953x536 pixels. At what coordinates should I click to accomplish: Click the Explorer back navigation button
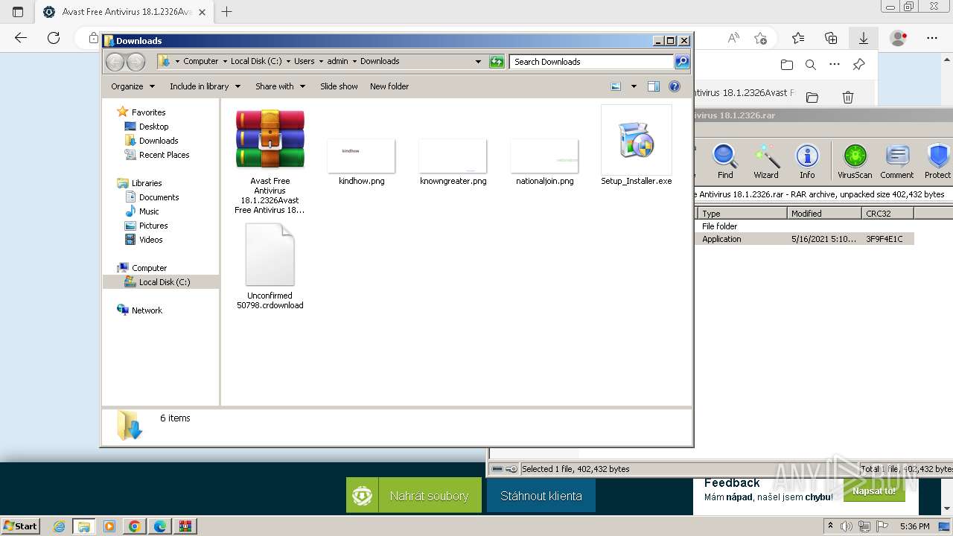tap(115, 62)
